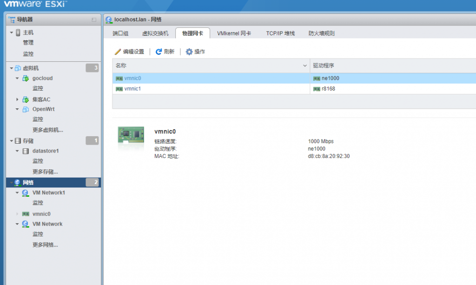The image size is (476, 285).
Task: Click the globe icon beside 网络 in navigator
Action: [x=17, y=182]
